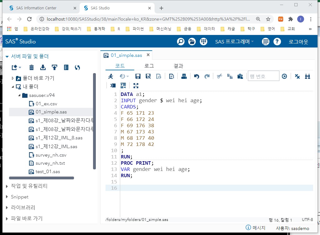This screenshot has width=320, height=235.
Task: Copy selection with the copy icon
Action: pos(230,77)
